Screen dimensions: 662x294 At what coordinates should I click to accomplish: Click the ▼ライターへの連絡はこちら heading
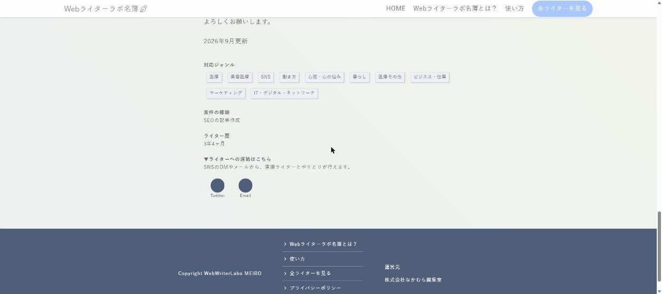[x=238, y=159]
